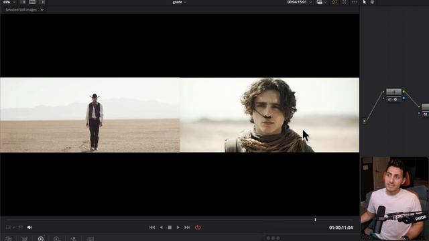Open the color wheels palette icon

(41, 238)
